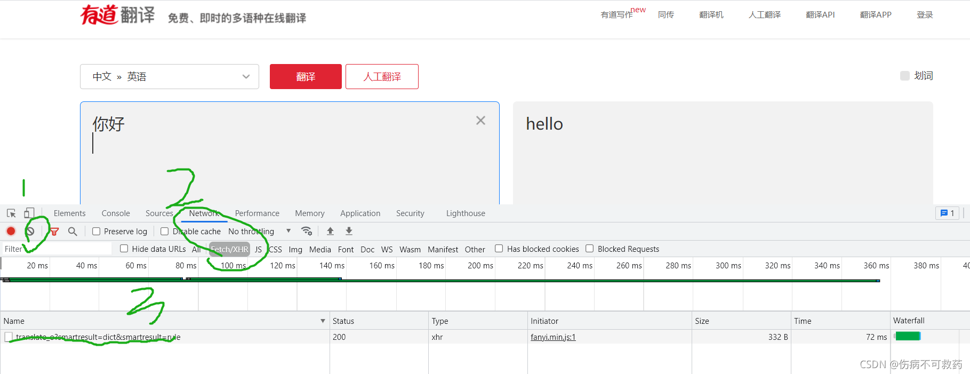The height and width of the screenshot is (374, 970).
Task: Click the green waterfall bar
Action: click(x=908, y=336)
